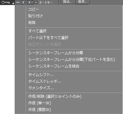Click the play-to-end-bar keyframe icon
Image resolution: width=123 pixels, height=114 pixels.
tap(30, 2)
